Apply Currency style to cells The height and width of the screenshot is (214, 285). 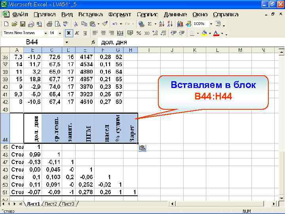130,33
